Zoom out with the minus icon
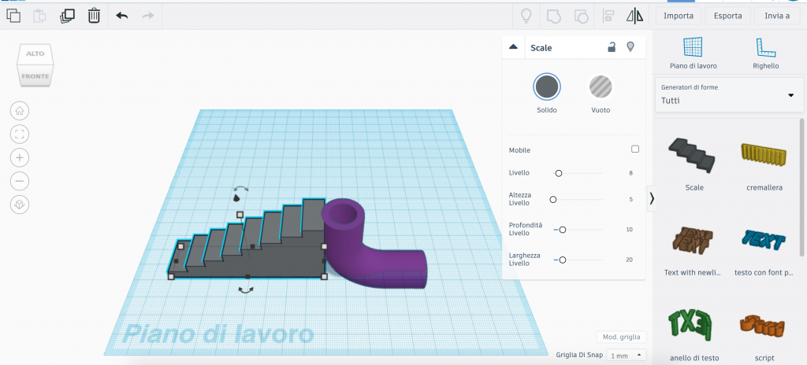The image size is (807, 365). point(20,181)
